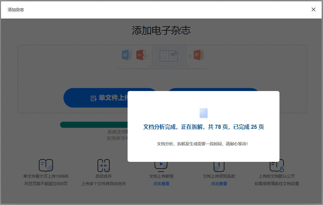Click the locked document icon above 上传的文档默认公开
This screenshot has height=205, width=323.
tap(276, 165)
